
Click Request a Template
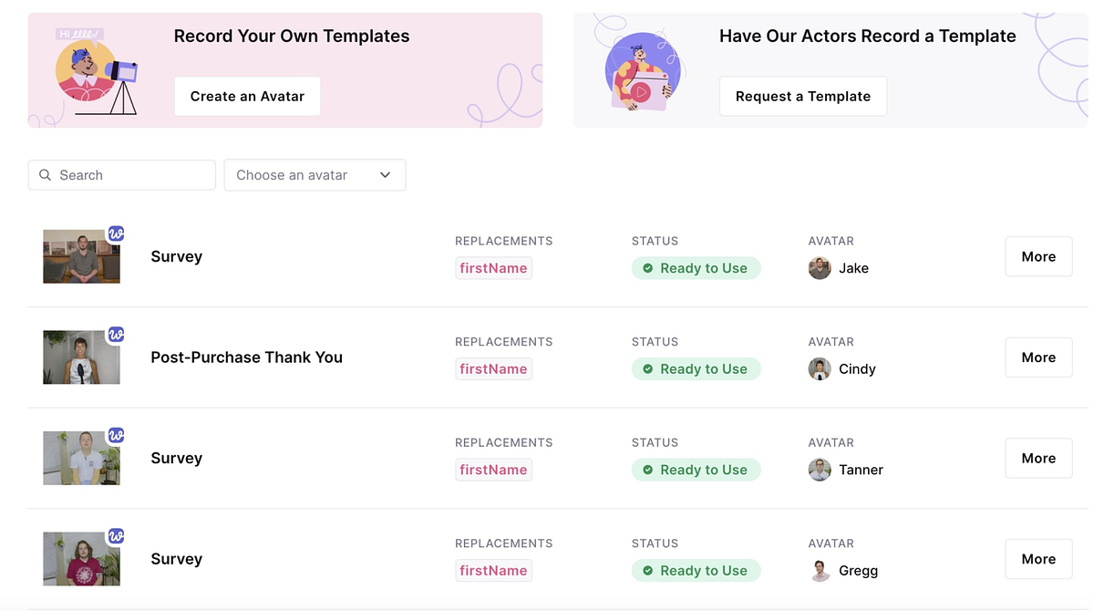click(x=802, y=96)
